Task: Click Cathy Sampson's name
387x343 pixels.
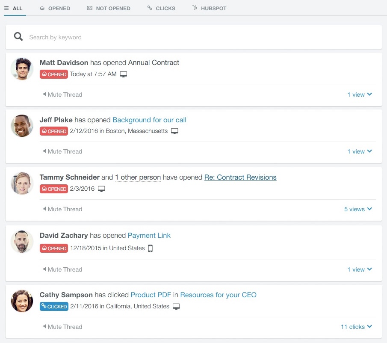Action: tap(66, 295)
